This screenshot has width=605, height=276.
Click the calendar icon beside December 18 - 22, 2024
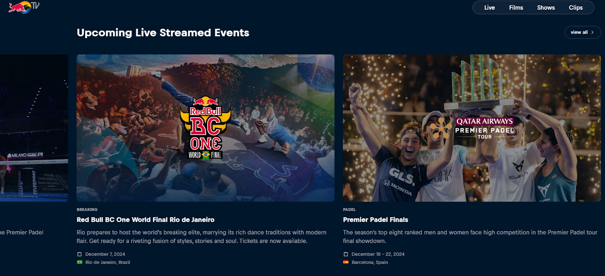(346, 254)
